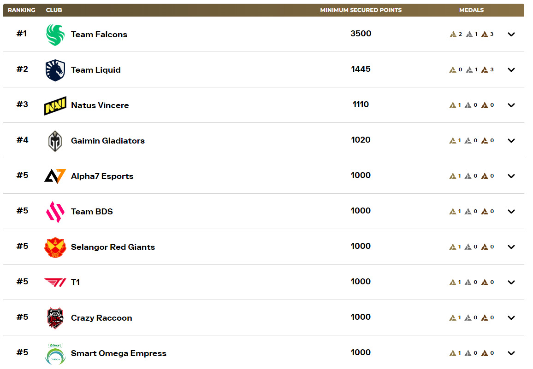The height and width of the screenshot is (369, 533).
Task: Click the Ranking column header
Action: click(22, 10)
